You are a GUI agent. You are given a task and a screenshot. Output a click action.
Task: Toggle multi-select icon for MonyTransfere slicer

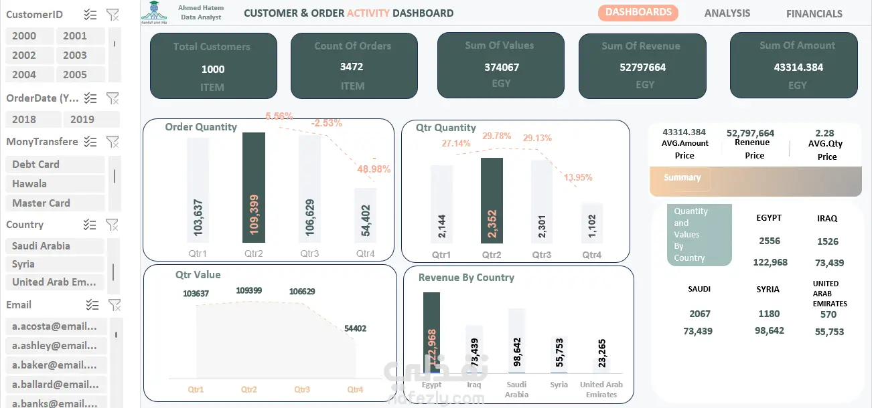(90, 142)
